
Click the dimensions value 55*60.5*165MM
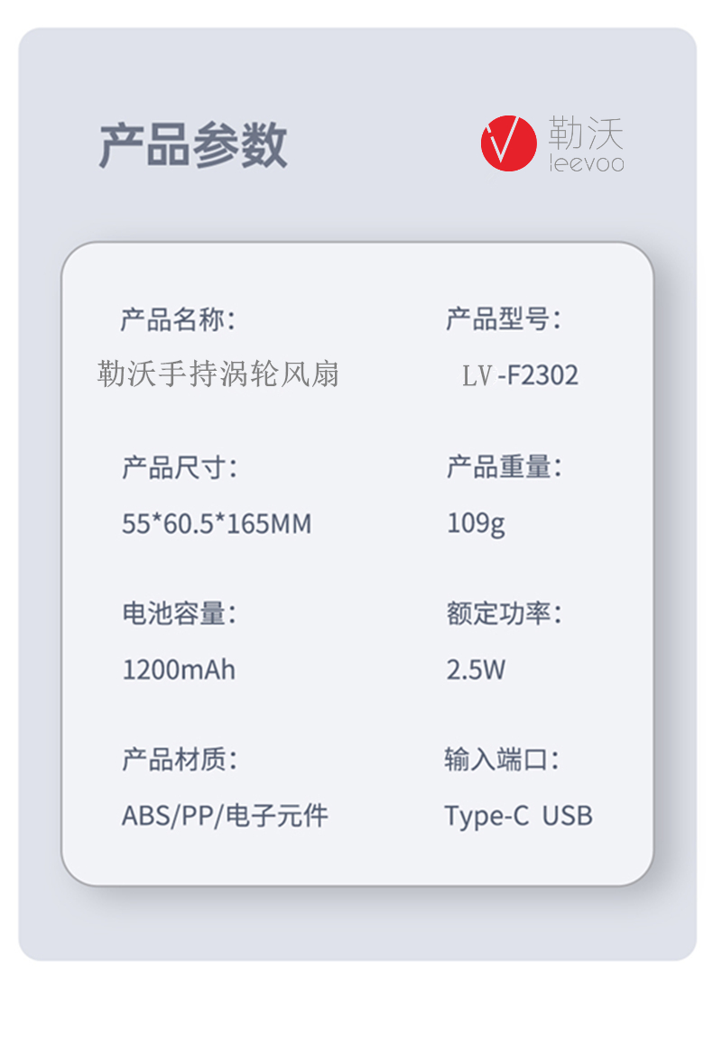click(x=216, y=523)
